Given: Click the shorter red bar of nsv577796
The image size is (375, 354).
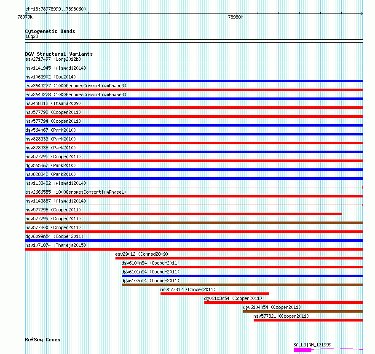Looking at the screenshot, I should click(183, 214).
